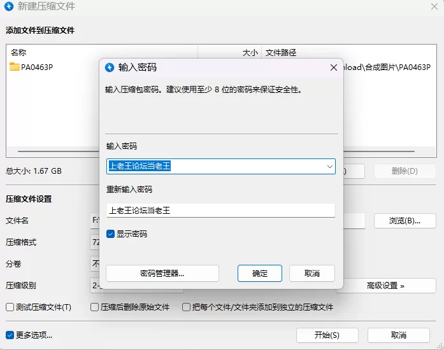Image resolution: width=444 pixels, height=350 pixels.
Task: Click the 总大小: 1.67 GB label
Action: pyautogui.click(x=34, y=171)
